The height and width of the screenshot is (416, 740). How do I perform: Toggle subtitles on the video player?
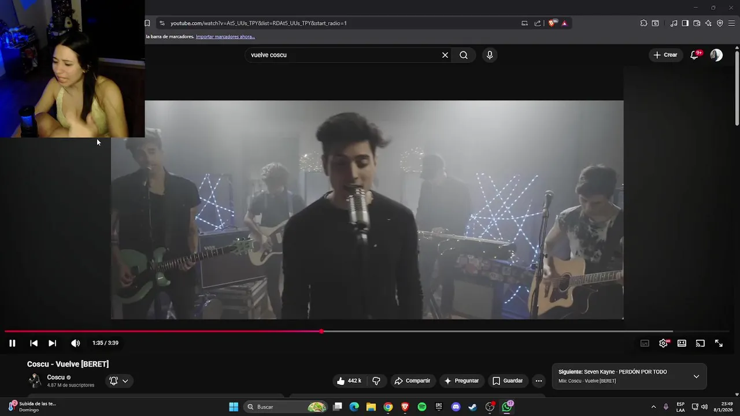click(x=645, y=343)
